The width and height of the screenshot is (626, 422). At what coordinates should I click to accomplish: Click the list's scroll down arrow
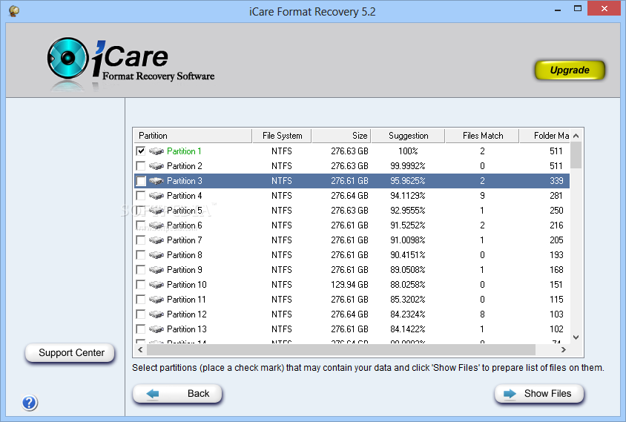pyautogui.click(x=576, y=337)
